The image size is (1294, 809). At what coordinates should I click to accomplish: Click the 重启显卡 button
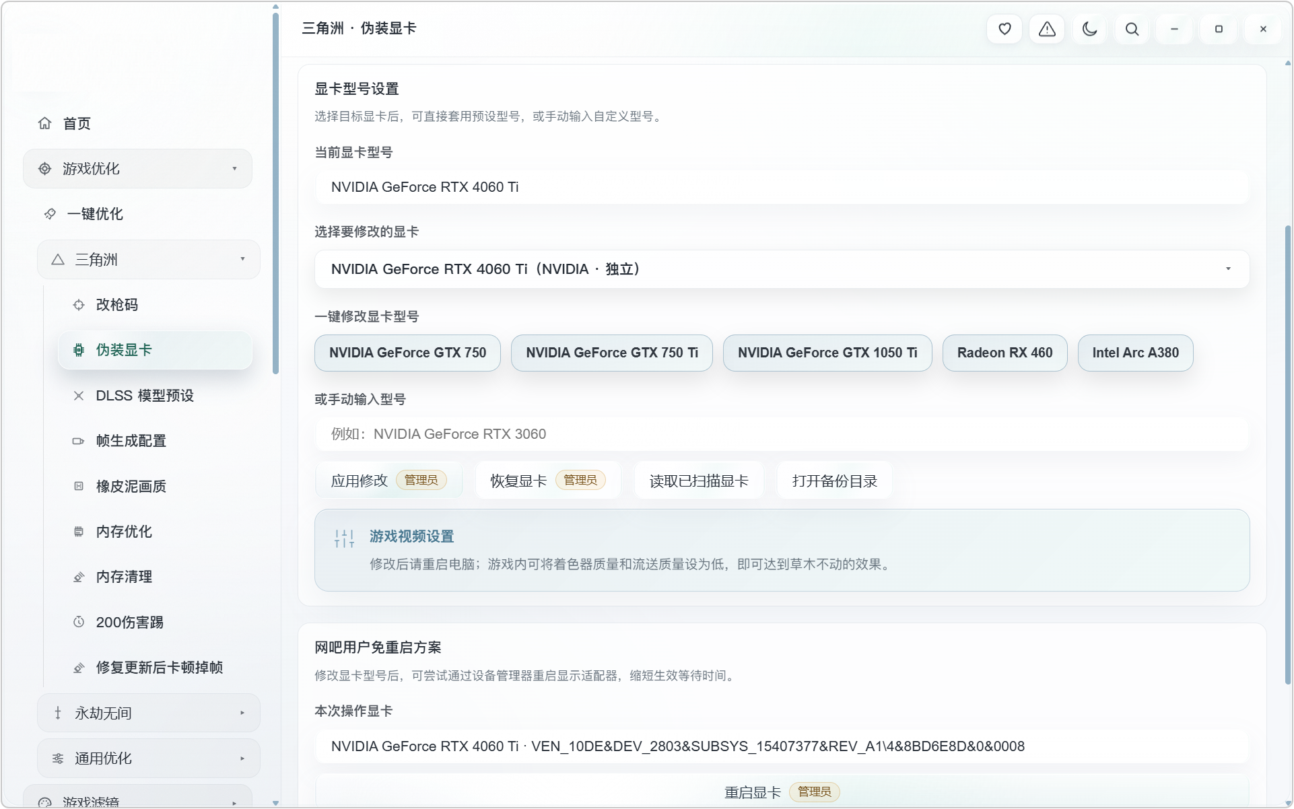coord(782,792)
